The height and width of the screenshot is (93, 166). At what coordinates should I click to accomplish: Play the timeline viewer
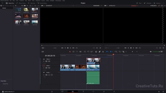pos(134,48)
